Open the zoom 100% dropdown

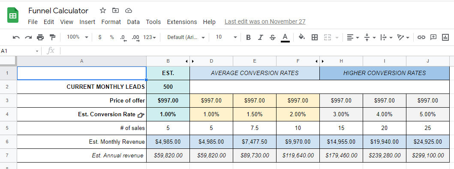click(77, 37)
